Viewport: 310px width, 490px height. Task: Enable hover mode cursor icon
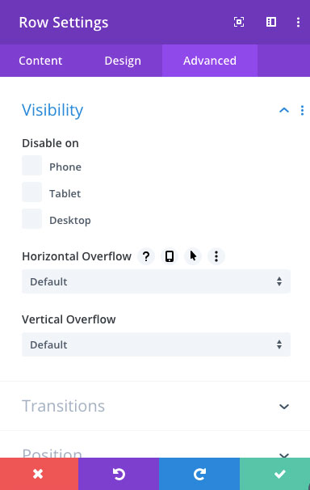coord(193,256)
